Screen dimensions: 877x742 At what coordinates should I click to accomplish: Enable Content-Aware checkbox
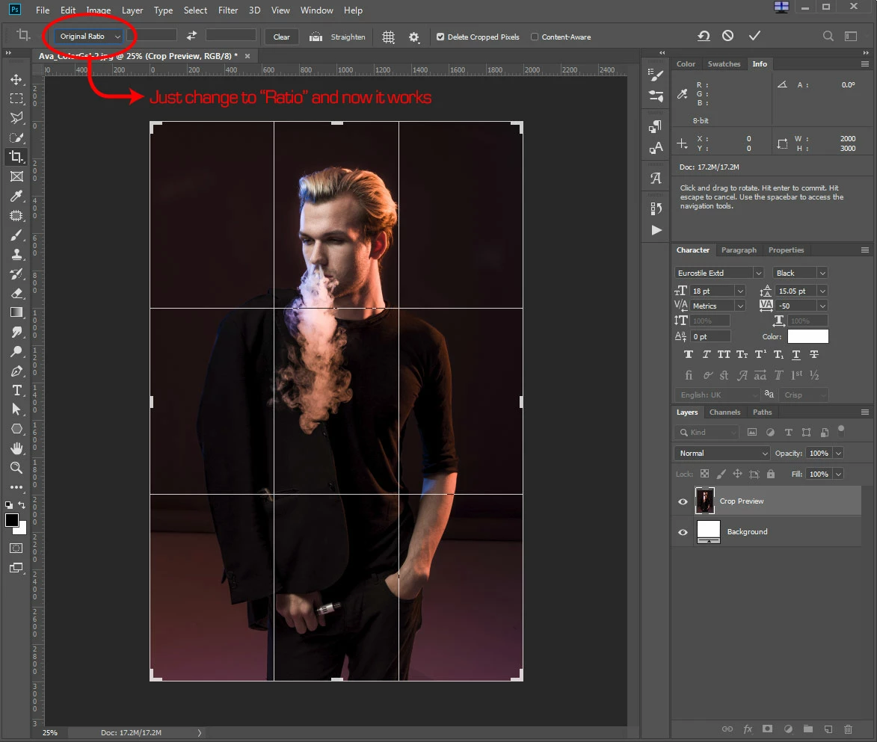pyautogui.click(x=535, y=37)
